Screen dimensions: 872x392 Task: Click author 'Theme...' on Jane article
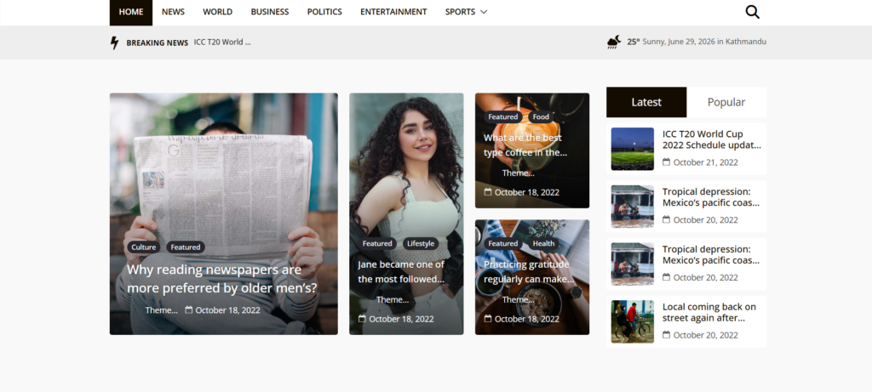click(392, 300)
